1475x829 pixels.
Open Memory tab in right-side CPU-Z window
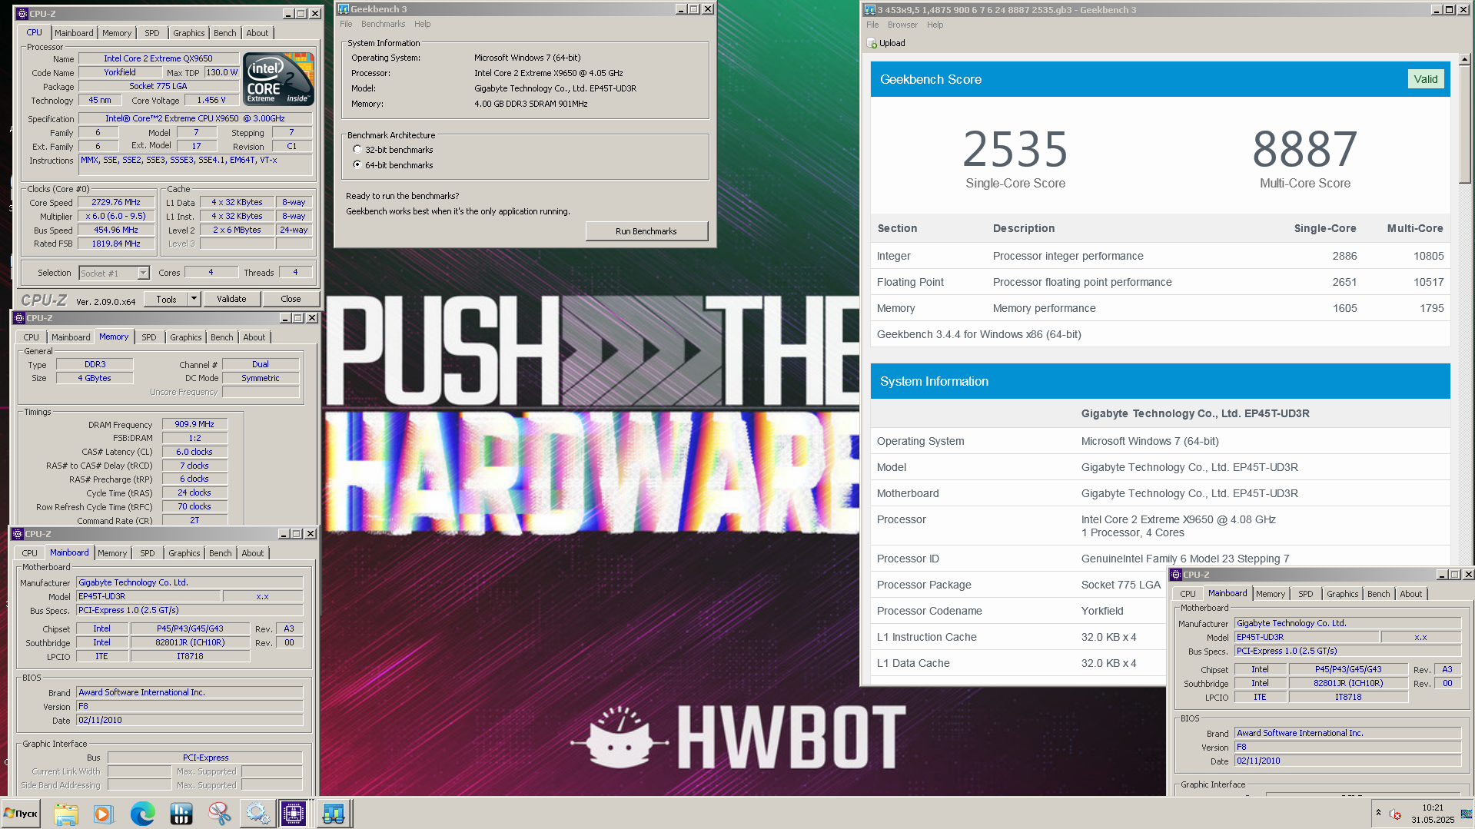[x=1271, y=594]
